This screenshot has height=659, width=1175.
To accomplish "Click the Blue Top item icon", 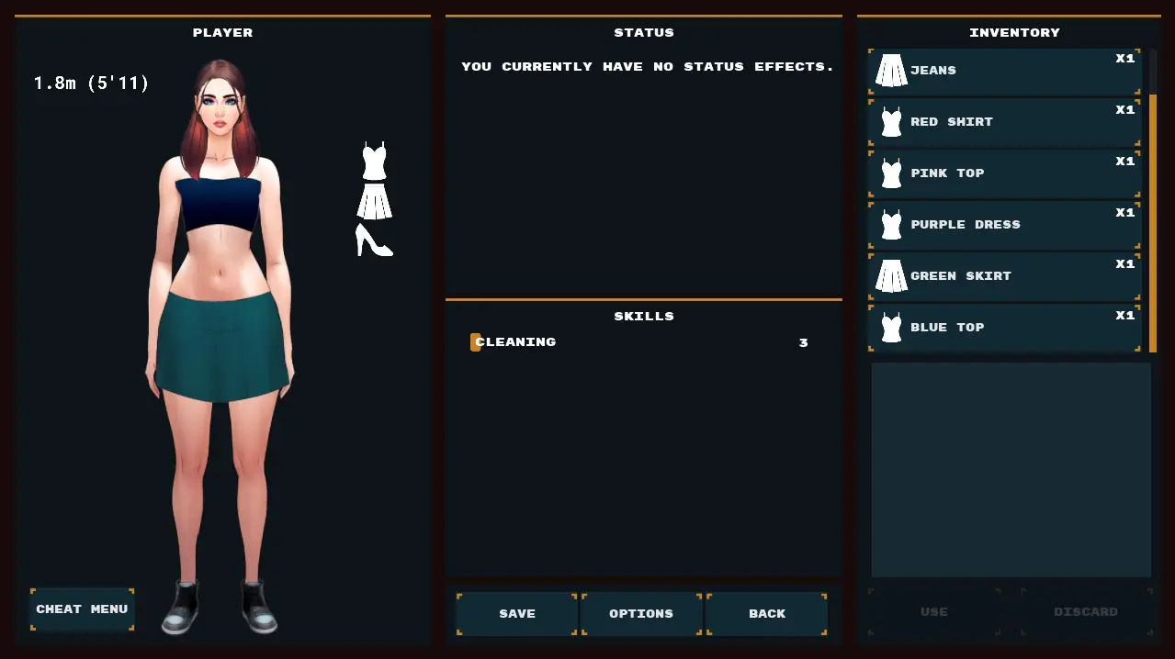I will tap(891, 328).
